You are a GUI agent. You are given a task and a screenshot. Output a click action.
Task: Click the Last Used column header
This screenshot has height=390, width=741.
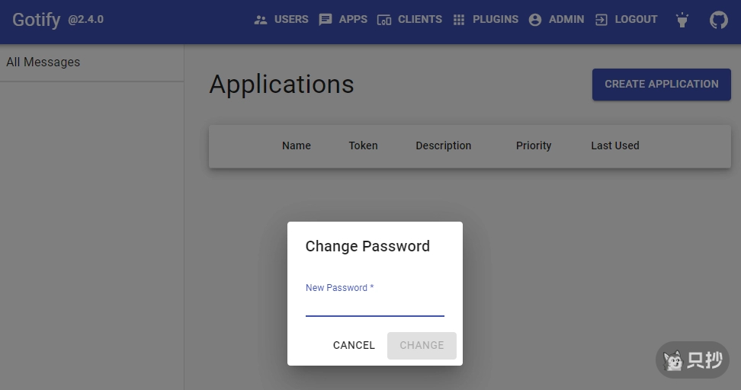615,145
